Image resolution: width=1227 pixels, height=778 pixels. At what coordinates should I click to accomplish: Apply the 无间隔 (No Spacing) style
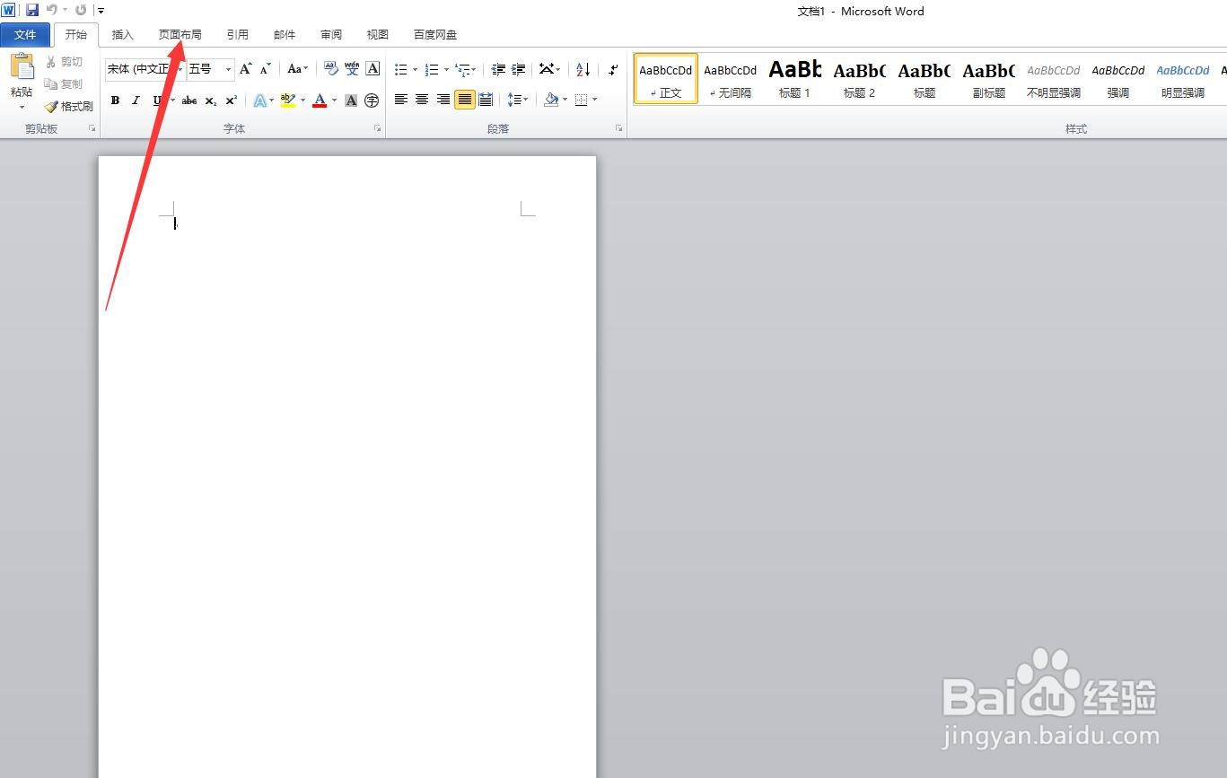pos(731,79)
